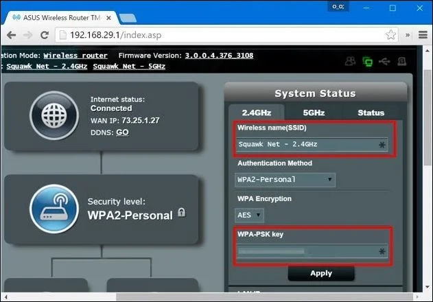Click the green network client status icon
433x302 pixels.
tap(367, 62)
